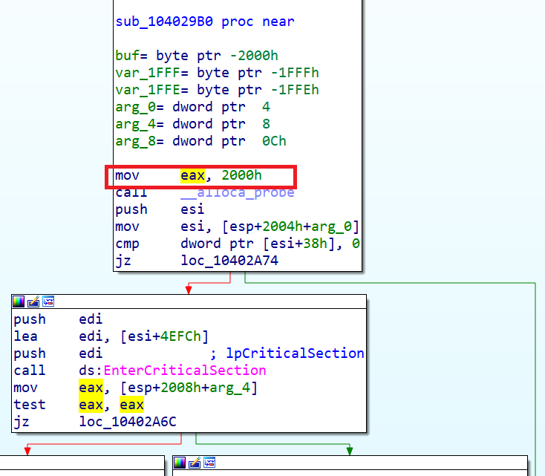Click 'arg_0= dword ptr 4' line
This screenshot has width=545, height=476.
(x=192, y=107)
